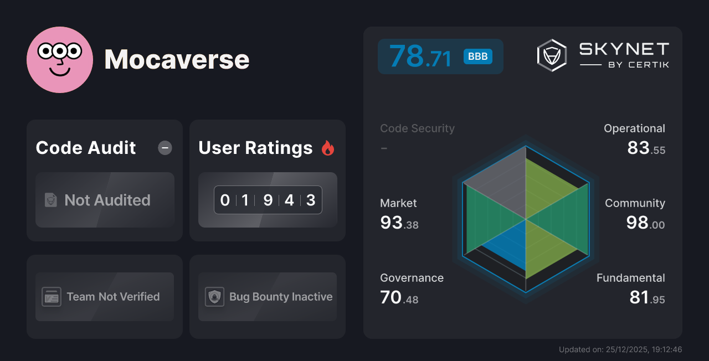The width and height of the screenshot is (709, 361).
Task: Click the fire icon next to User Ratings
Action: coord(328,147)
